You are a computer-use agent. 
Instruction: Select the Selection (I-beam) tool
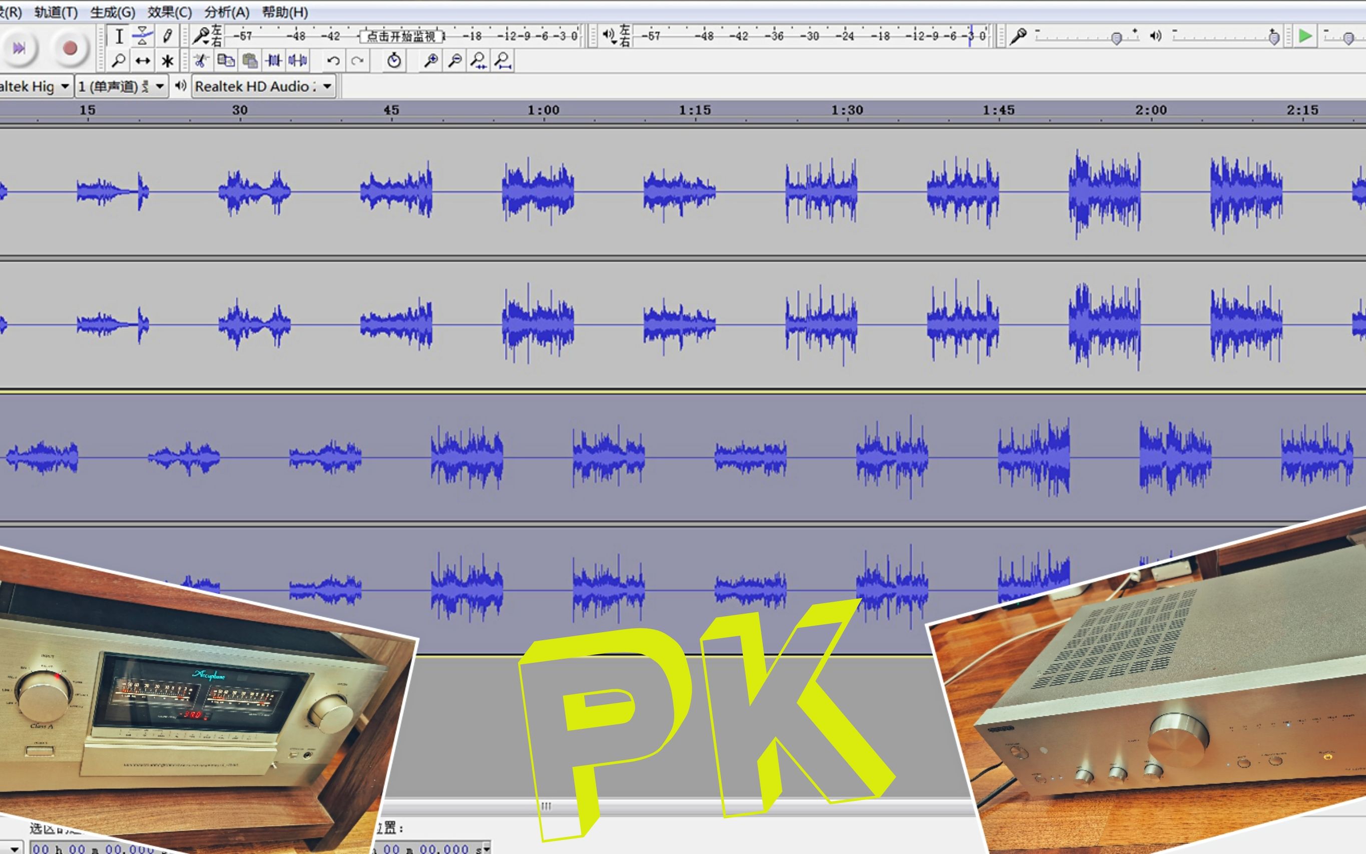[119, 36]
